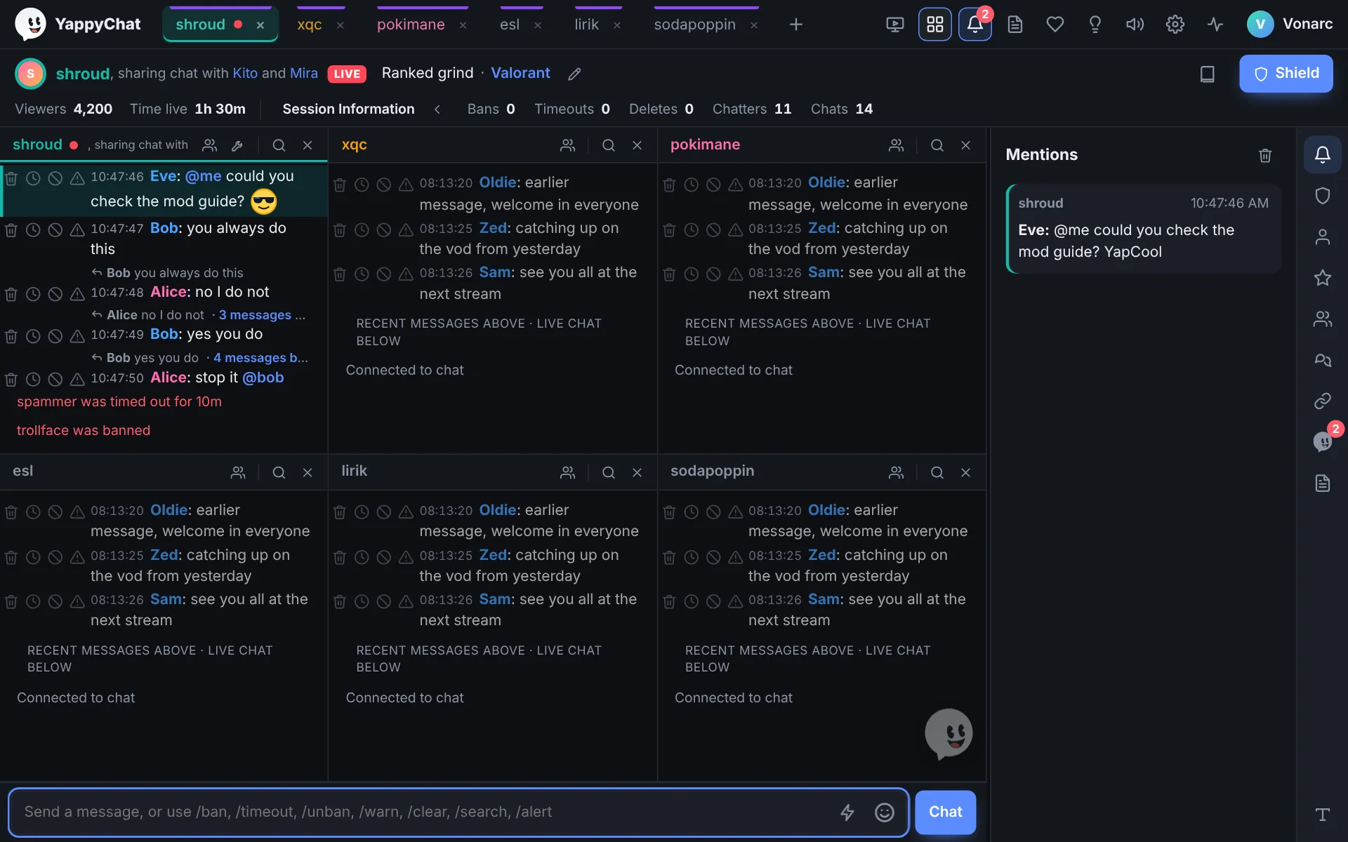Viewport: 1348px width, 842px height.
Task: Collapse Session Information with chevron
Action: (x=437, y=109)
